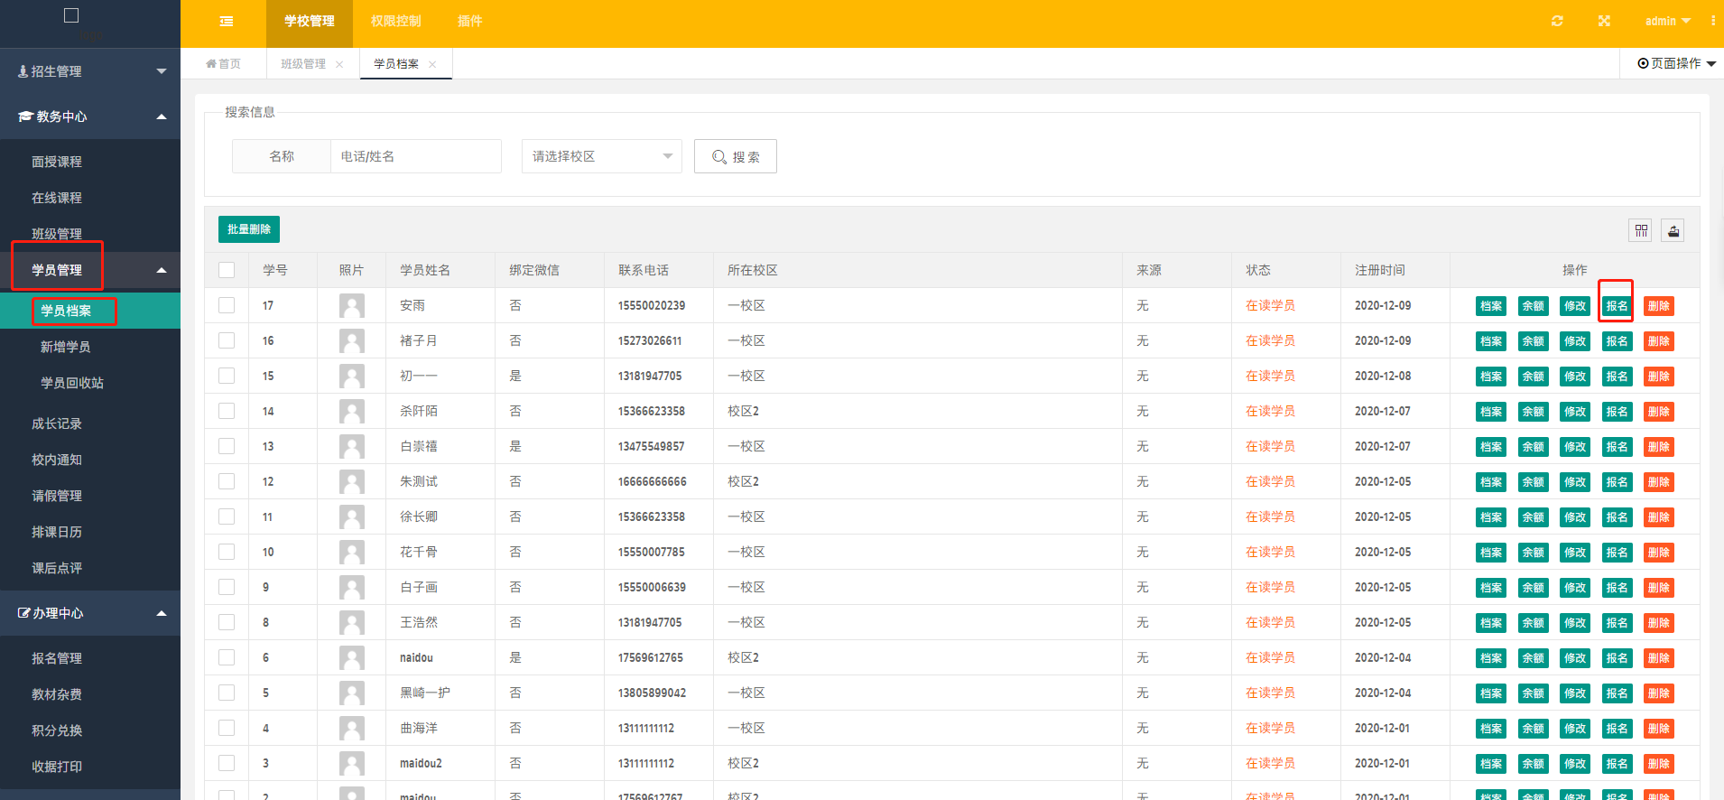1724x800 pixels.
Task: Click 褚子月's photo placeholder
Action: click(x=352, y=341)
